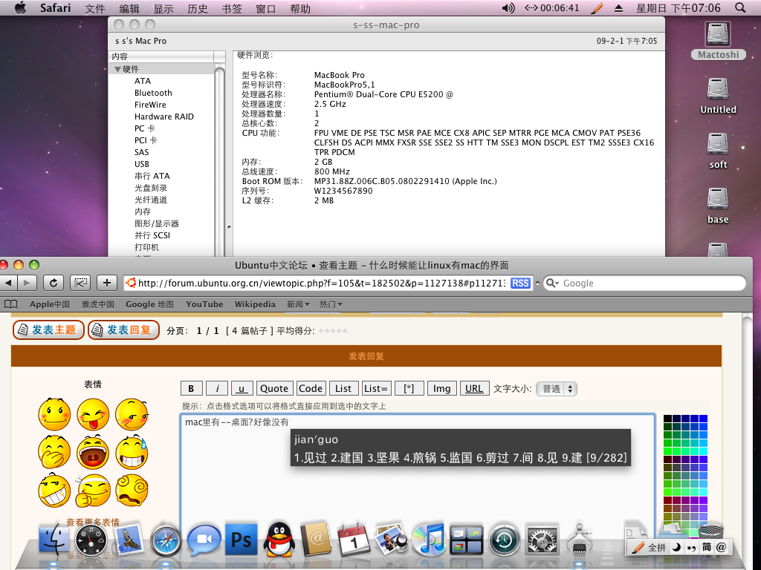Expand the 热门 bookmarks folder
761x570 pixels.
pos(331,304)
